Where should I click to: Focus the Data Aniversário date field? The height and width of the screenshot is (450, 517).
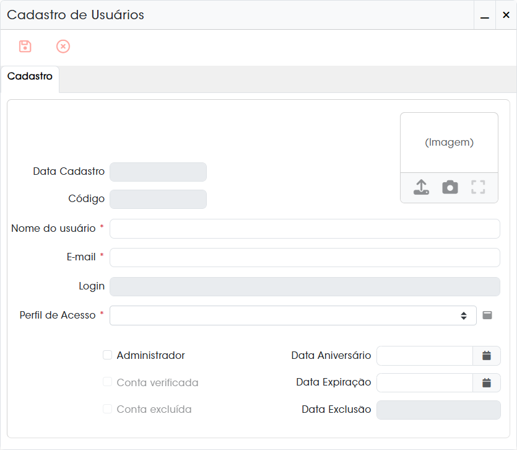[x=425, y=356]
